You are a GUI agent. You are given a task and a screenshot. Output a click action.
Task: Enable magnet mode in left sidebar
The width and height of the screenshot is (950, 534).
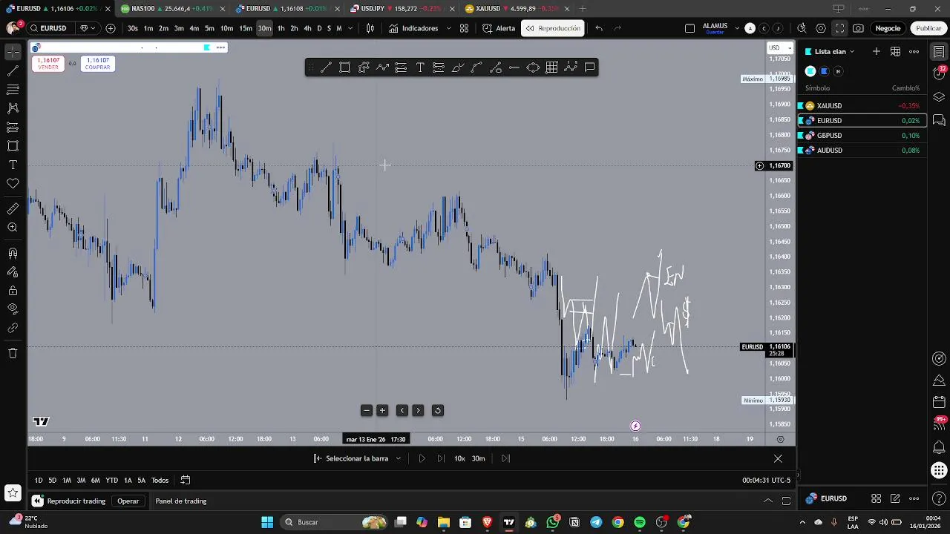tap(13, 254)
